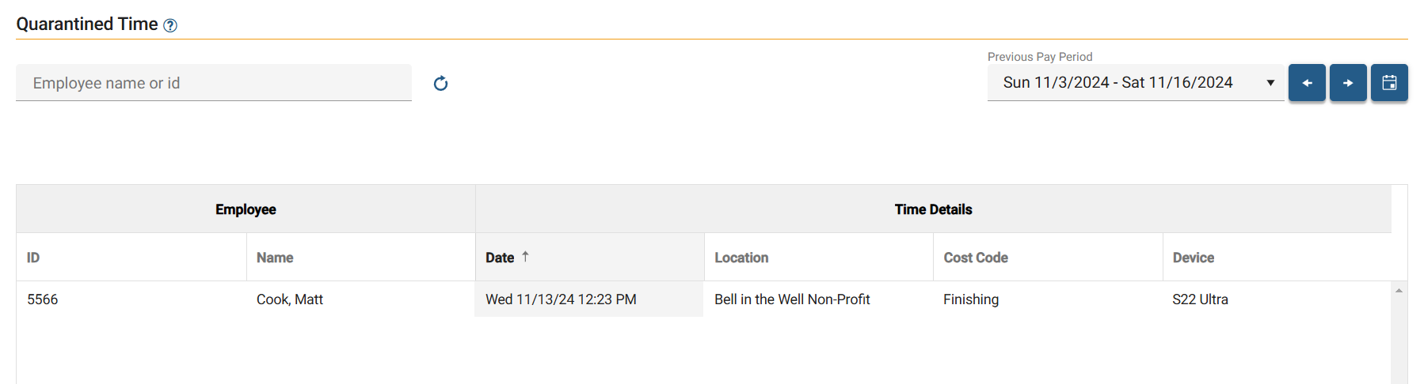Screen dimensions: 1424x384
Task: Click the employee ID 5566 cell
Action: coord(131,299)
